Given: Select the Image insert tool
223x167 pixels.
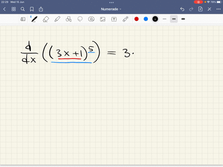Looking at the screenshot, I should 103,19.
